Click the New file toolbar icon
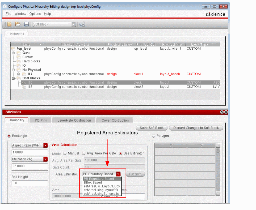256x210 pixels. [x=9, y=24]
